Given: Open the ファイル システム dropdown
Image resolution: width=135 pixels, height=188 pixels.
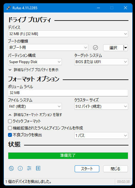Looking at the screenshot, I should (x=35, y=106).
